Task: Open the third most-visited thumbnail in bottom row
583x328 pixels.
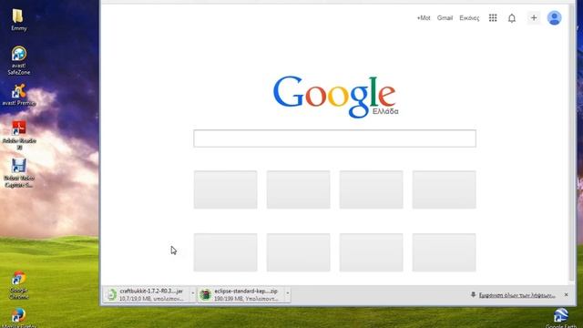Action: (x=371, y=252)
